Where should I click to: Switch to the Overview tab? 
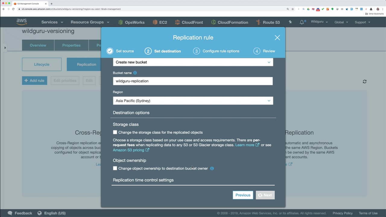point(38,45)
